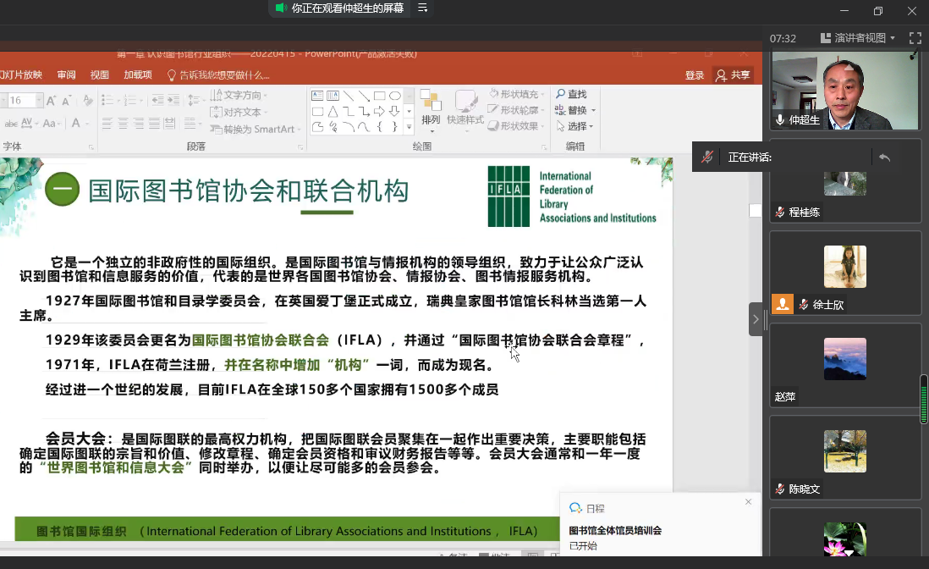Expand the shapes gallery more arrow
Image resolution: width=929 pixels, height=569 pixels.
point(409,127)
